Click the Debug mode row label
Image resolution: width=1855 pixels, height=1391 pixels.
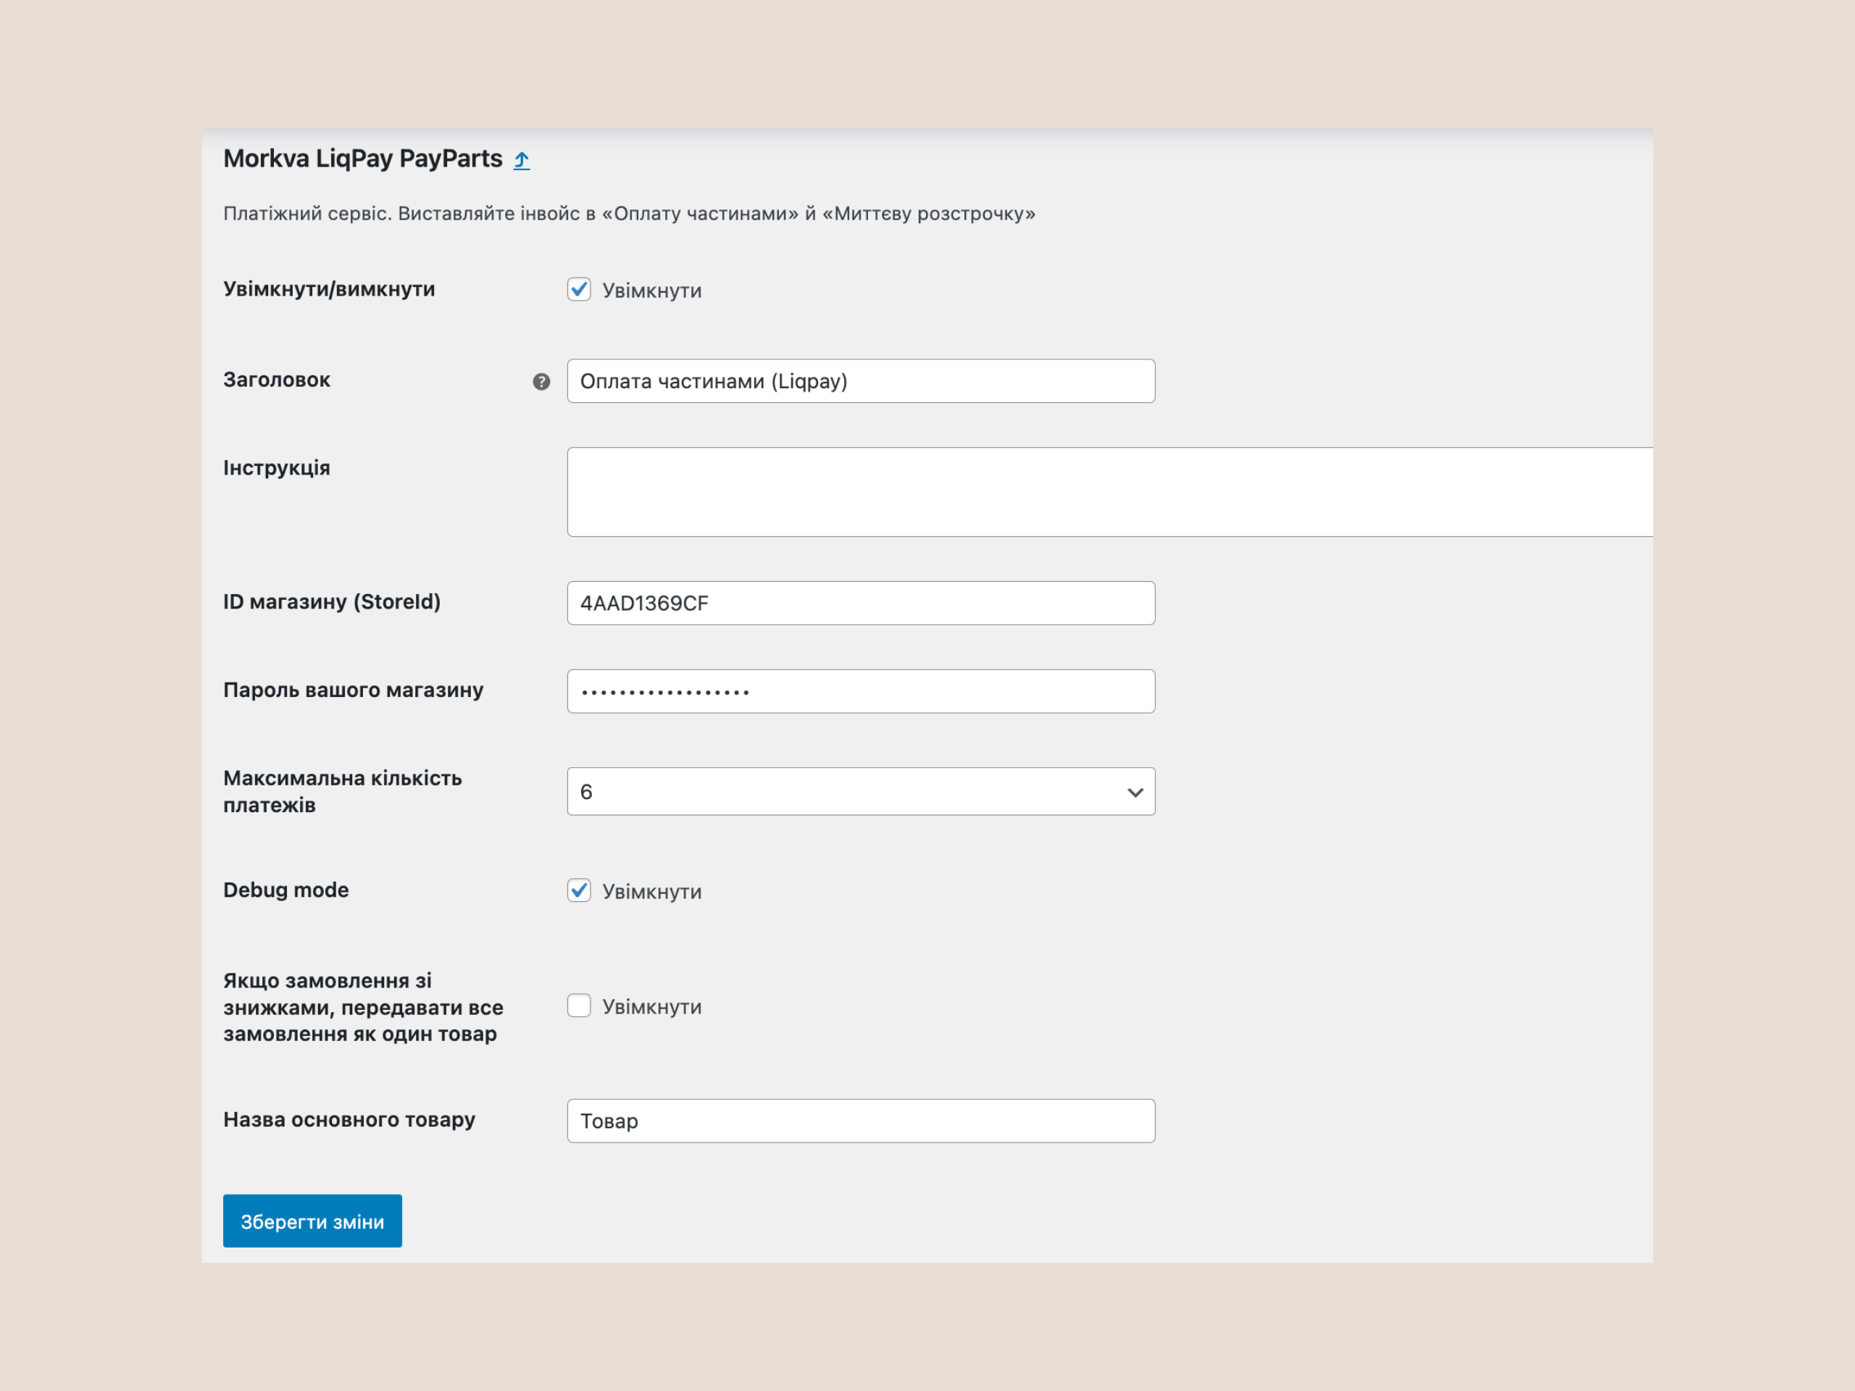(286, 890)
